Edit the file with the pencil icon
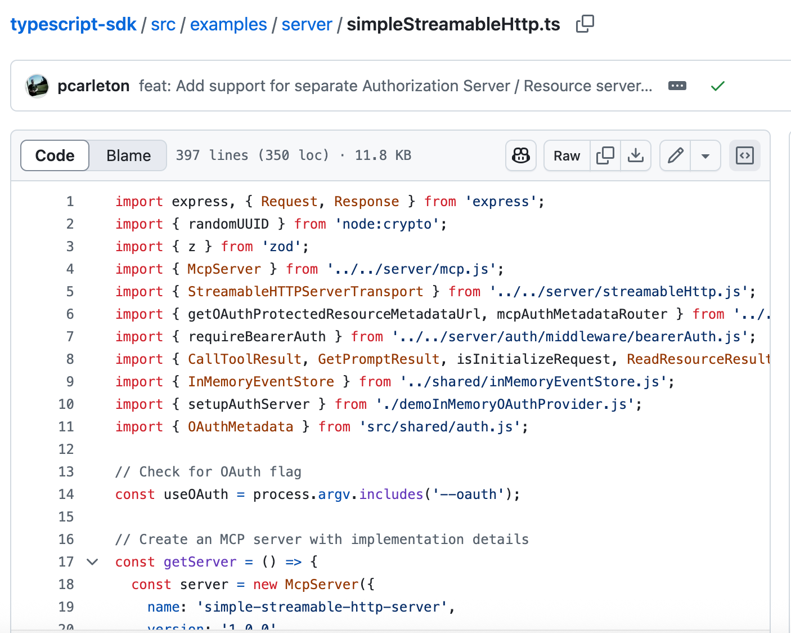The image size is (791, 633). pos(675,155)
